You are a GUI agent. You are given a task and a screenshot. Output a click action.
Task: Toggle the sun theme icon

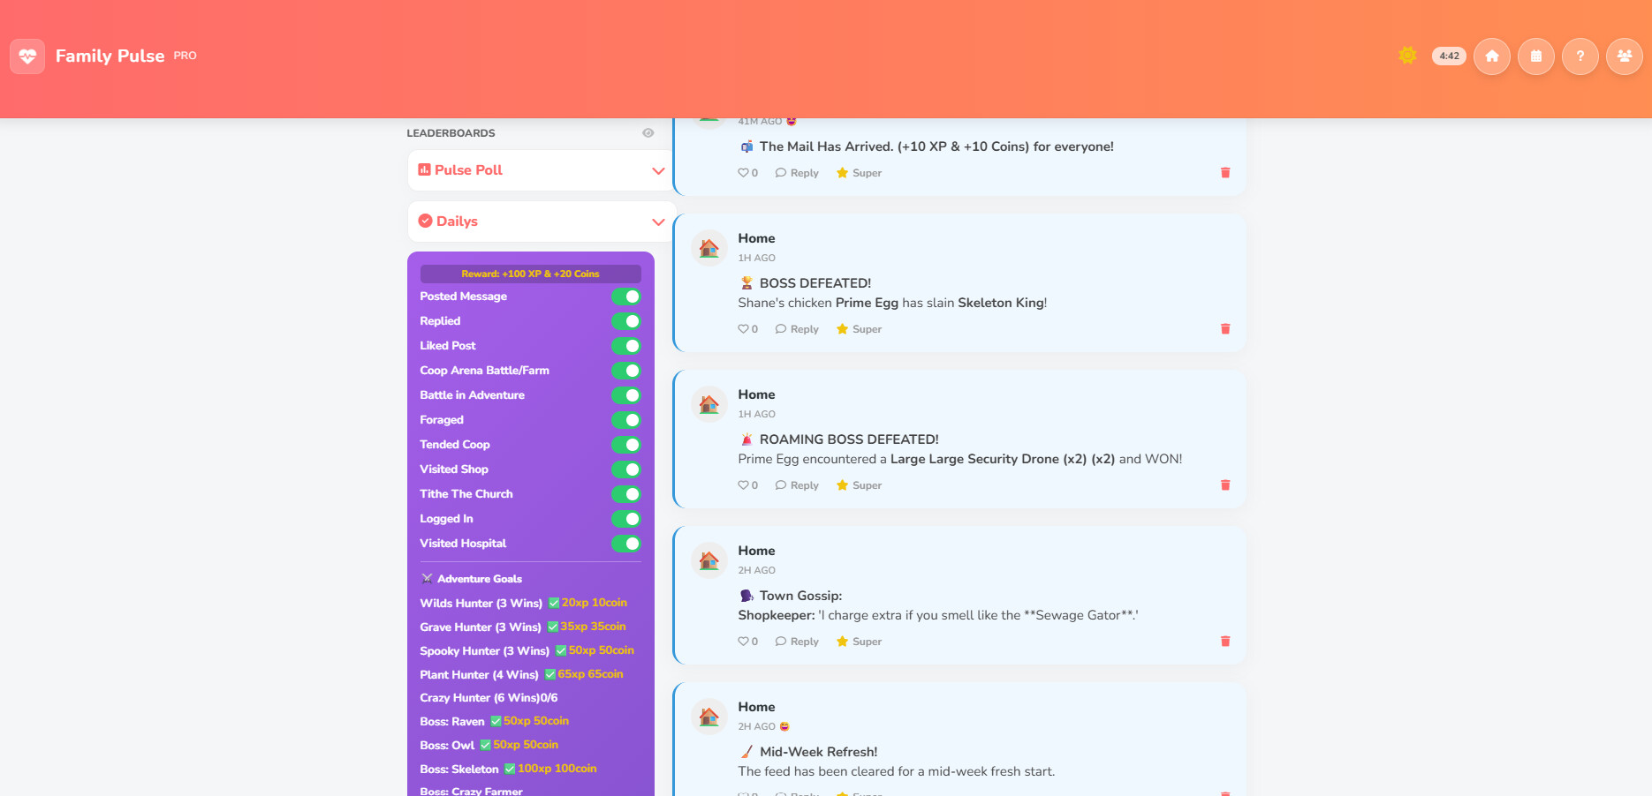click(1407, 56)
